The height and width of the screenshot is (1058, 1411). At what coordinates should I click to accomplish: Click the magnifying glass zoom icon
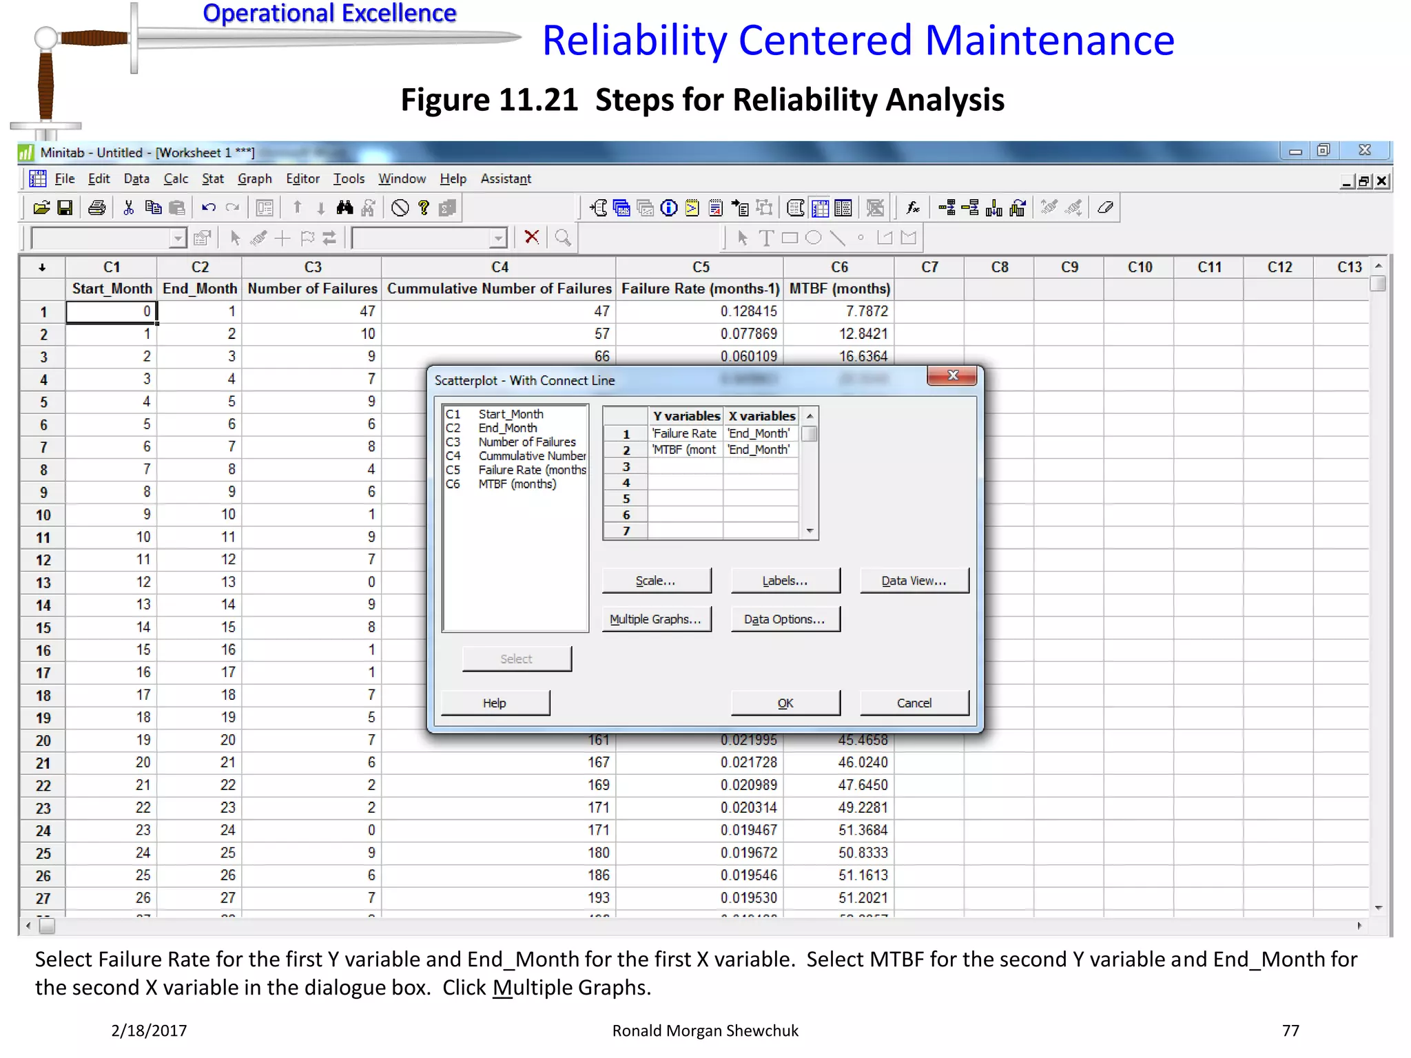coord(563,238)
